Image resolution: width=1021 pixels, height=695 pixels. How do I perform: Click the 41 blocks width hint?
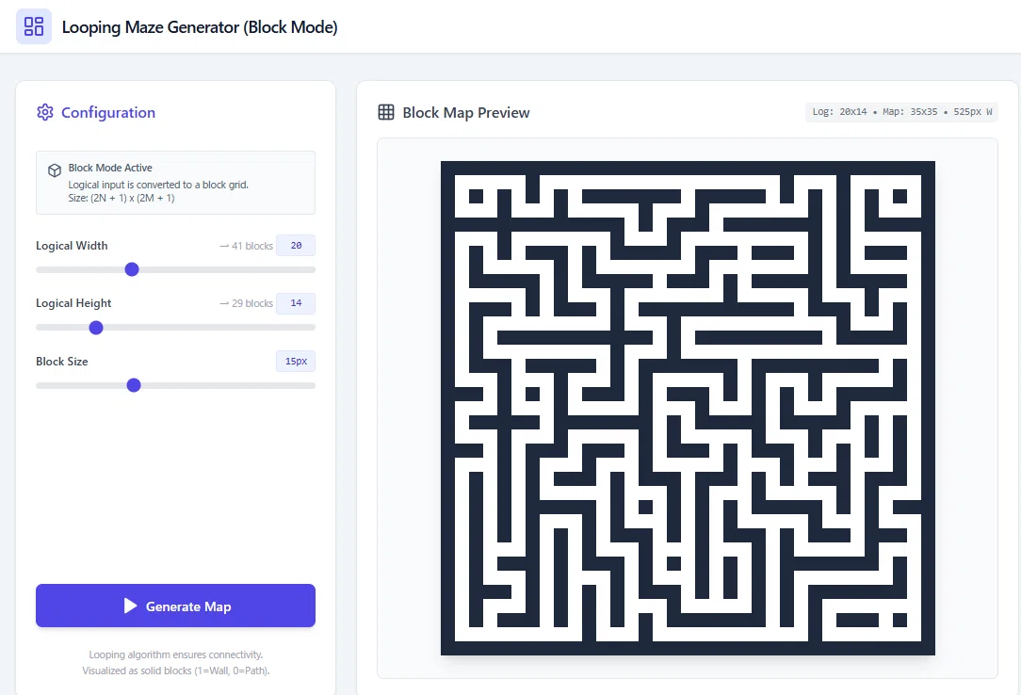pyautogui.click(x=246, y=246)
